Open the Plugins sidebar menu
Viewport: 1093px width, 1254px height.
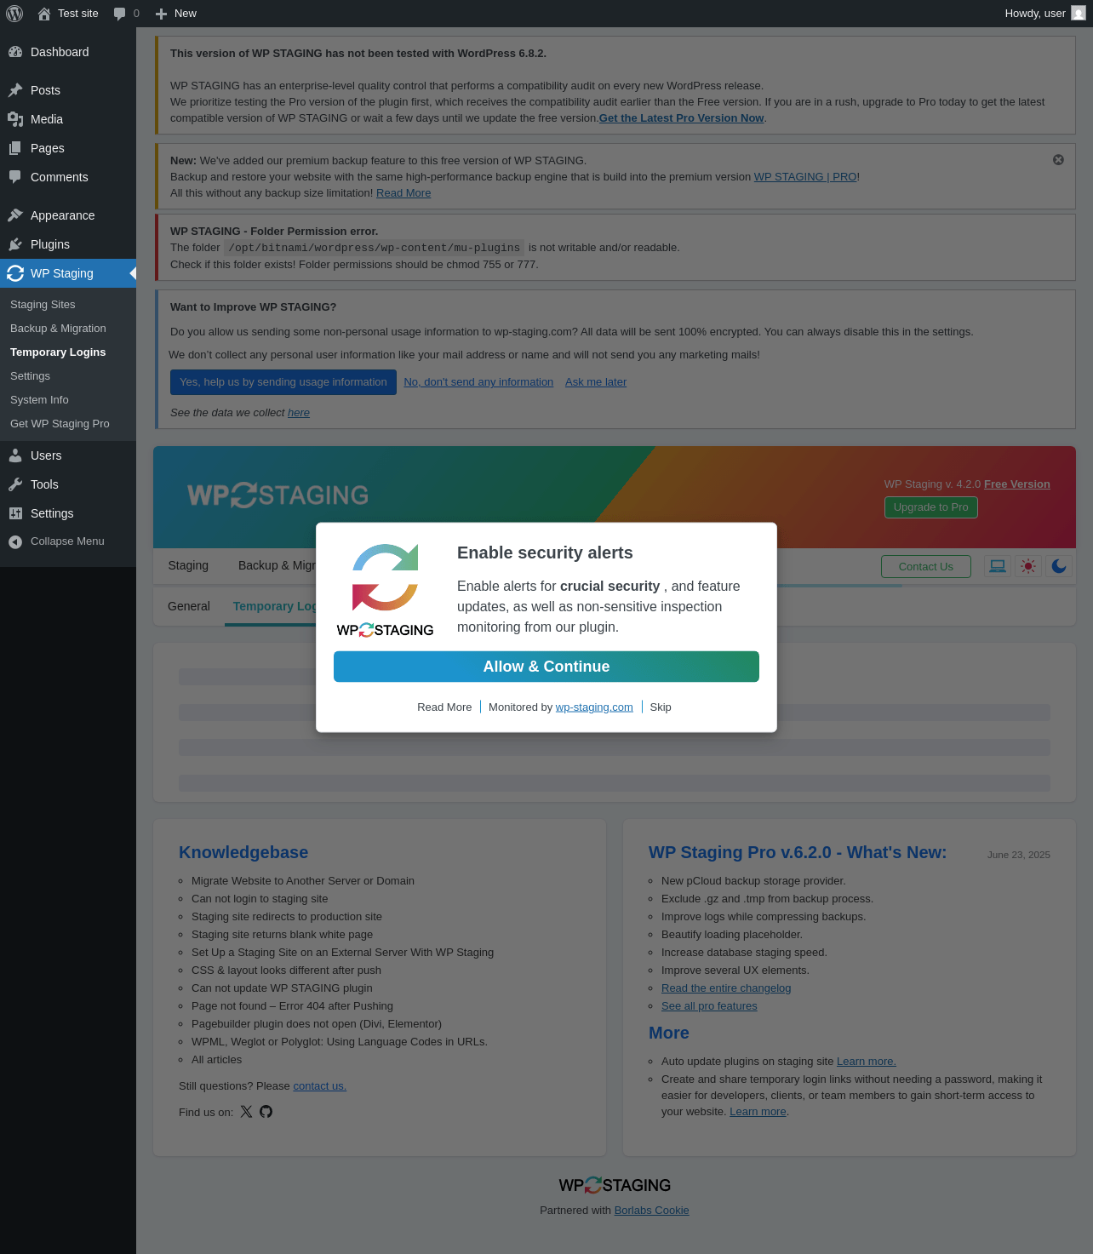point(68,244)
